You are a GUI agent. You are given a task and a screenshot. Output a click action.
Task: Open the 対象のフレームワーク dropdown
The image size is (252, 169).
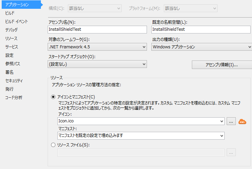point(97,47)
